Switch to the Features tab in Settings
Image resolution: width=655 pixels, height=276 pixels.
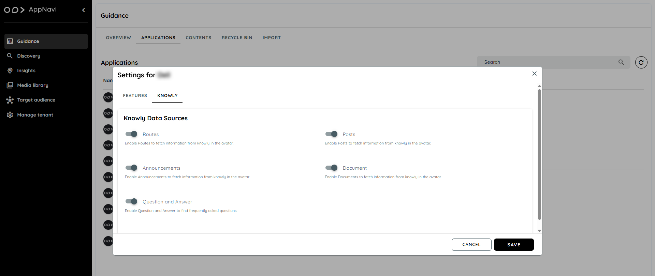point(135,96)
